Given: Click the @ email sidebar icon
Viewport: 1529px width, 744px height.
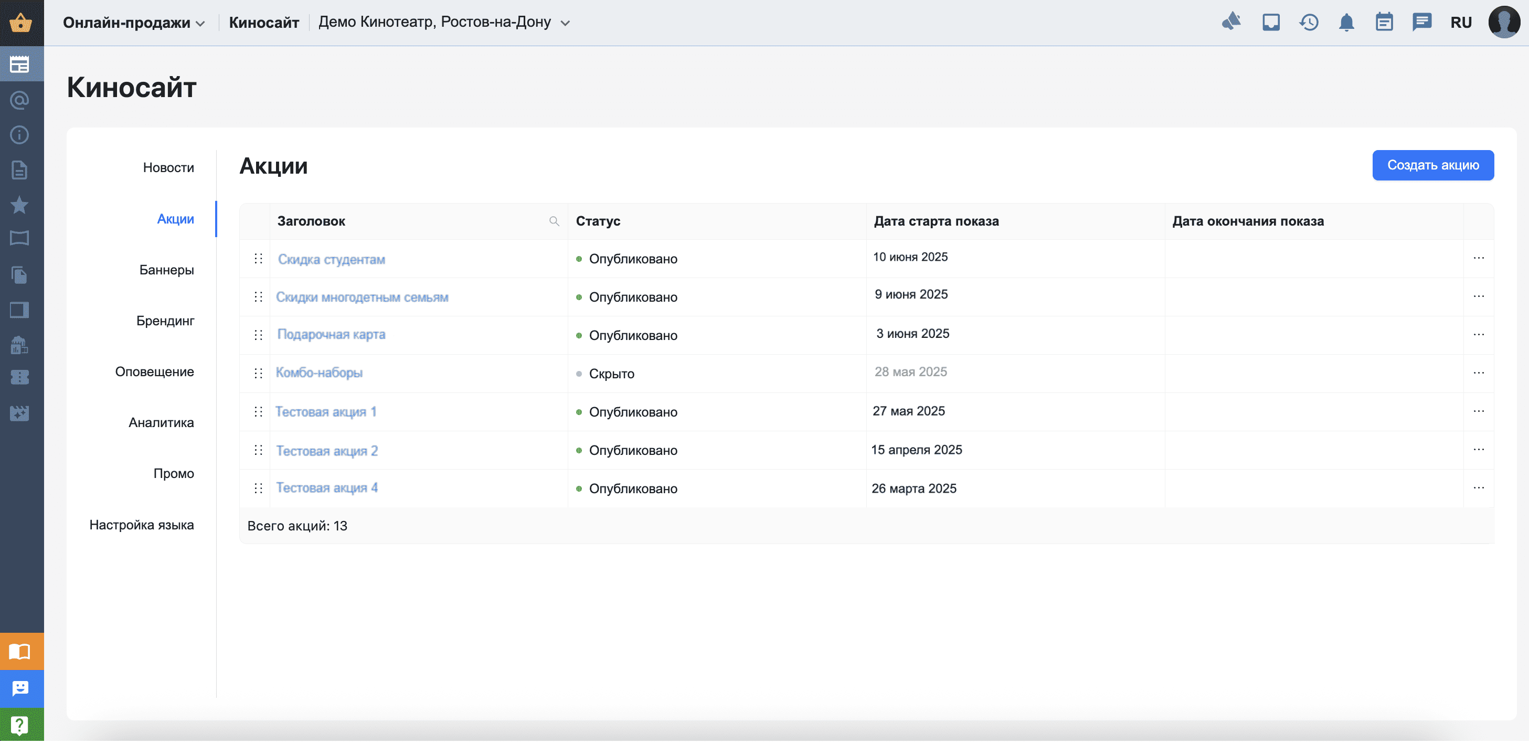Looking at the screenshot, I should point(19,100).
